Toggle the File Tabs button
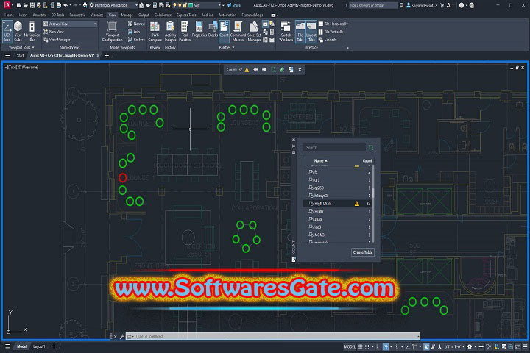530x353 pixels. point(300,31)
